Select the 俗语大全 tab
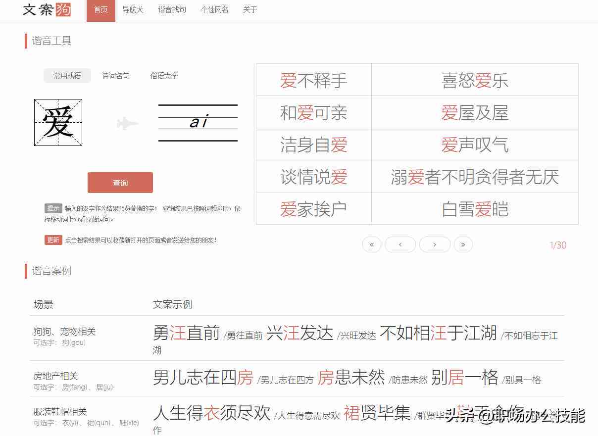598x436 pixels. 164,76
